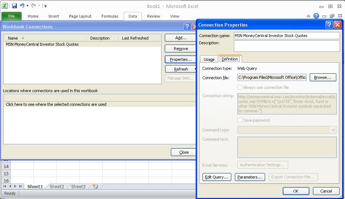Edit the Connection name field
This screenshot has width=345, height=199.
(x=287, y=36)
